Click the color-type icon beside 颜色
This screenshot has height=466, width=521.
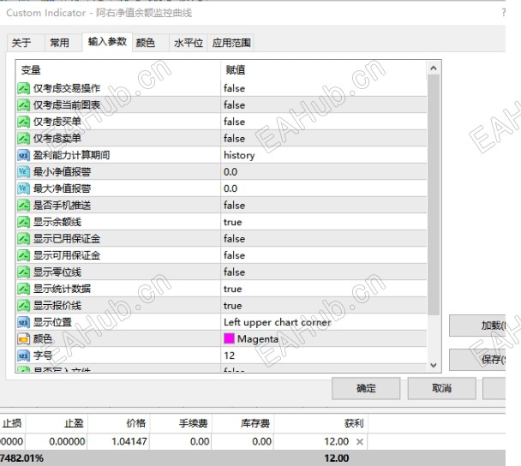(24, 338)
